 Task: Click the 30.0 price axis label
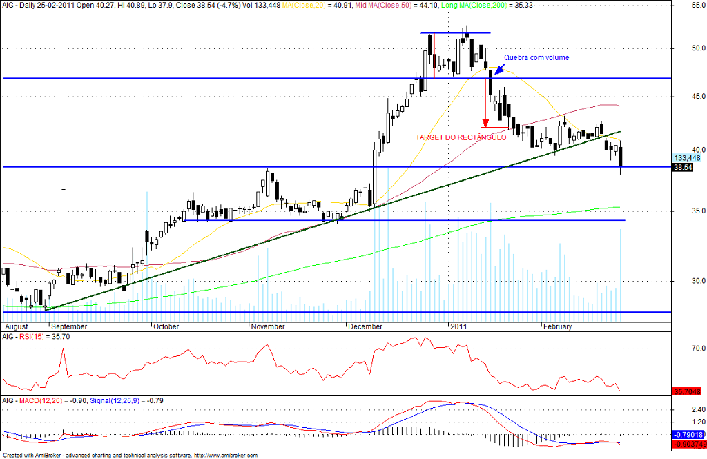[x=698, y=280]
